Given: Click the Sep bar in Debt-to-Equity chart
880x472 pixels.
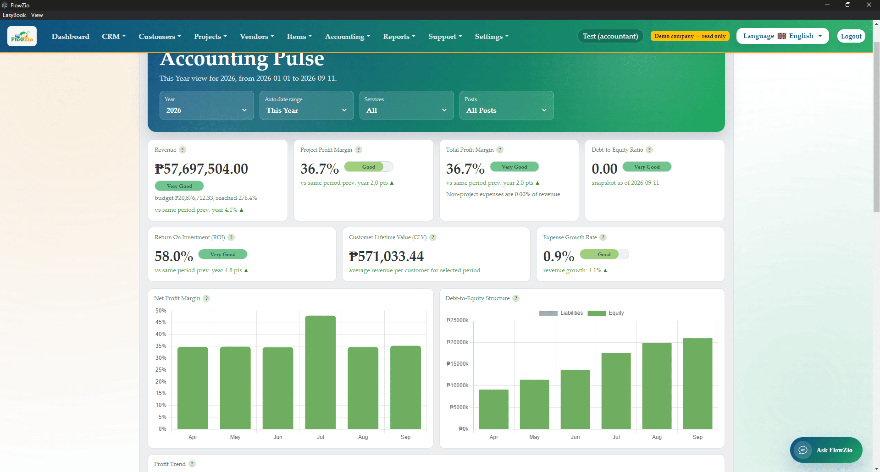Looking at the screenshot, I should pos(697,384).
